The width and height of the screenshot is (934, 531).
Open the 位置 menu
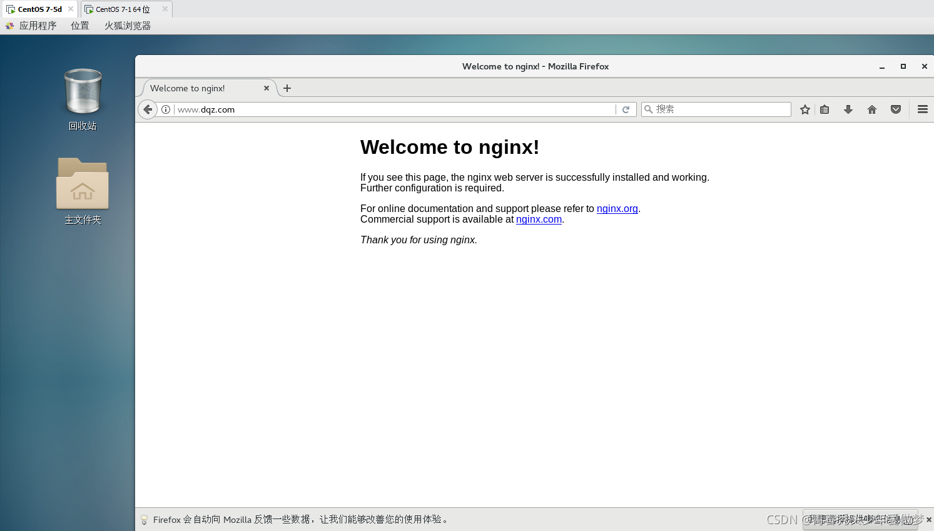point(80,26)
